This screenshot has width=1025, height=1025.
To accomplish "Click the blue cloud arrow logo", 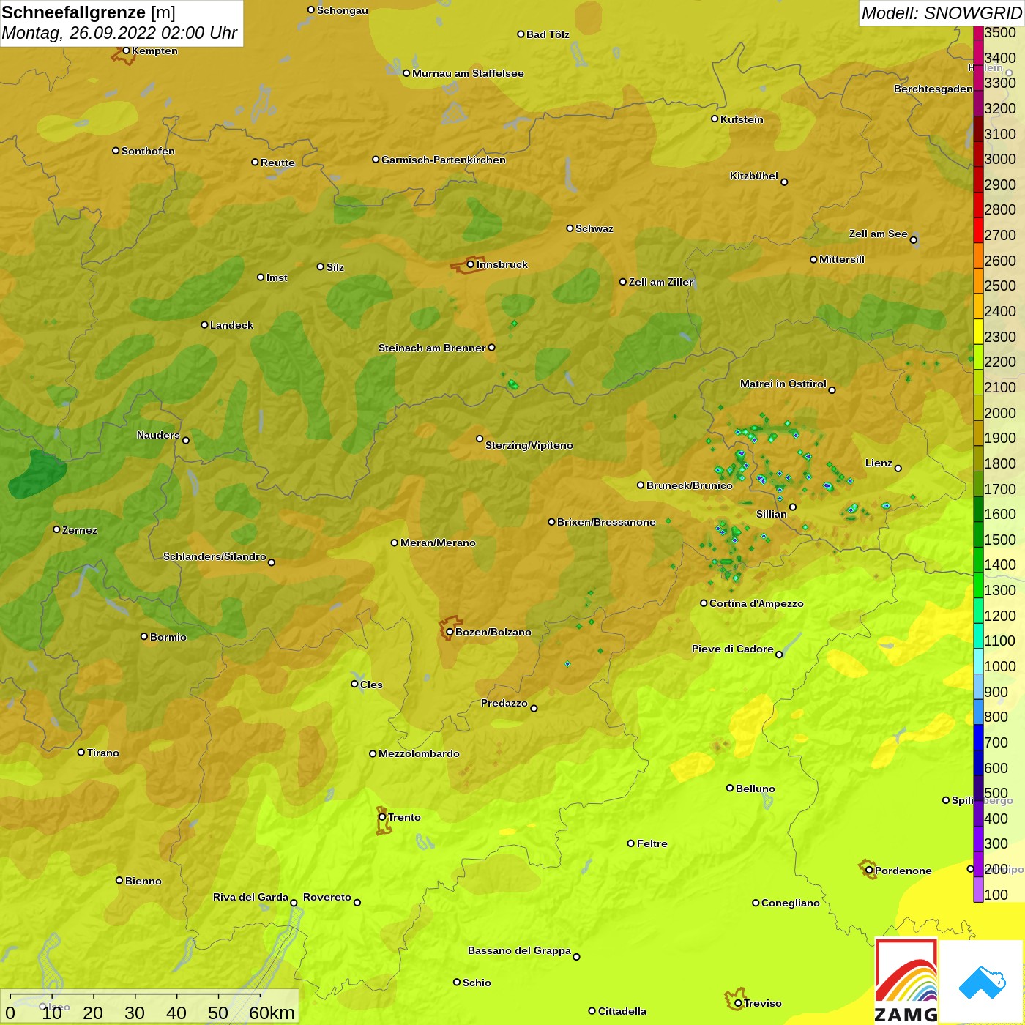I will [982, 983].
